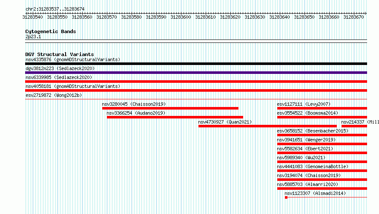Open variant esv3658152 (Besenbacher2015) label

click(313, 131)
